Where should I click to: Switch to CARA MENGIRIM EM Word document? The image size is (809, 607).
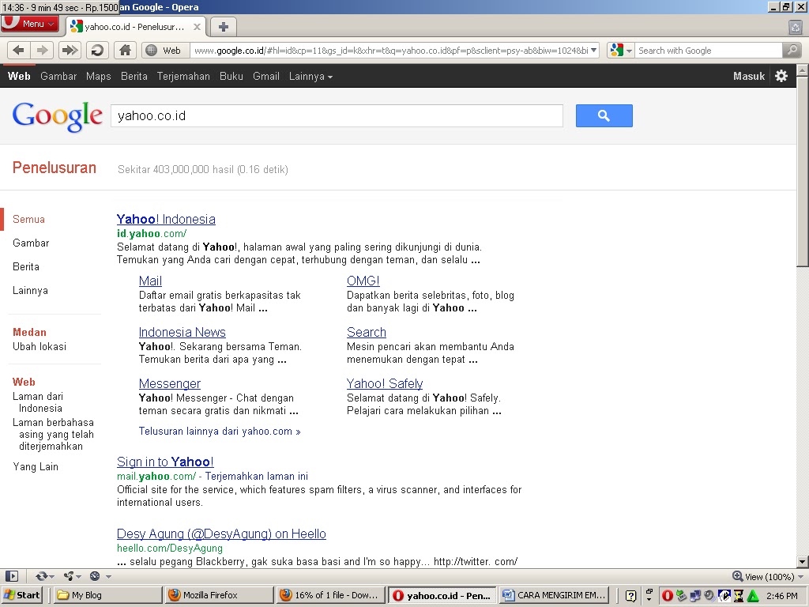coord(554,595)
